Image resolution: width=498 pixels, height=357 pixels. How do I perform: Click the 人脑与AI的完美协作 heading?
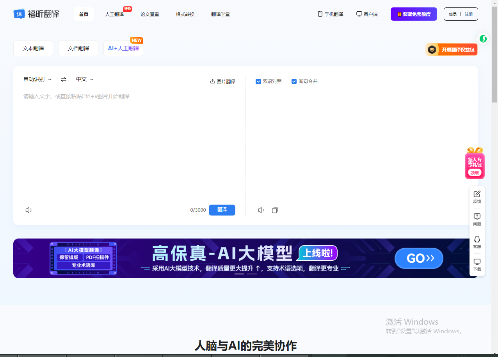click(246, 346)
